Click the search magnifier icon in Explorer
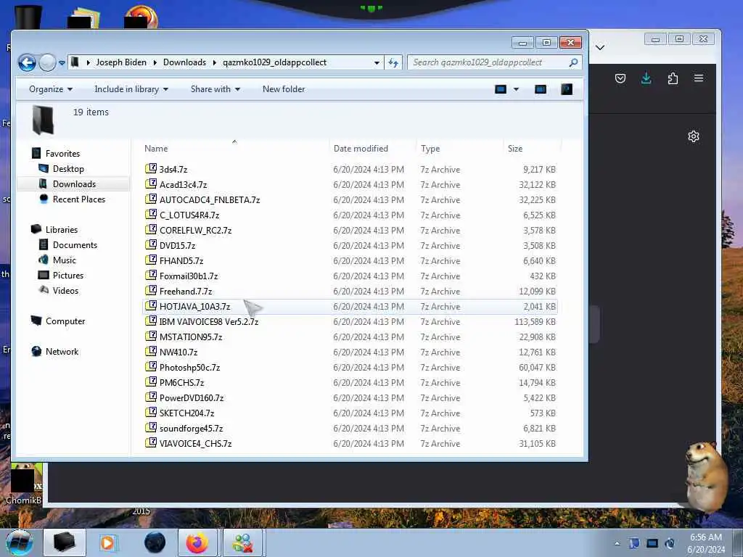The image size is (743, 557). click(x=573, y=62)
